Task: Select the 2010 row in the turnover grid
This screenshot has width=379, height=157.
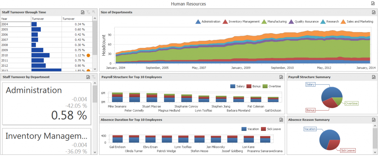Action: coord(16,55)
